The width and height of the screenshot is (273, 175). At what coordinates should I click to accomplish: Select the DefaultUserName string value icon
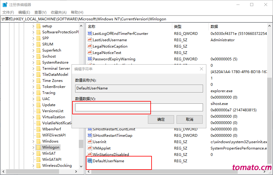click(x=90, y=161)
